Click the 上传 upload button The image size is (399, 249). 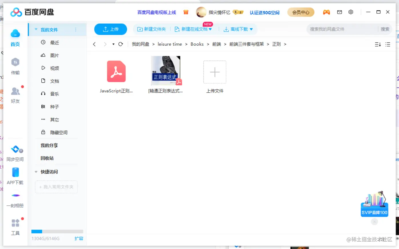tap(111, 29)
